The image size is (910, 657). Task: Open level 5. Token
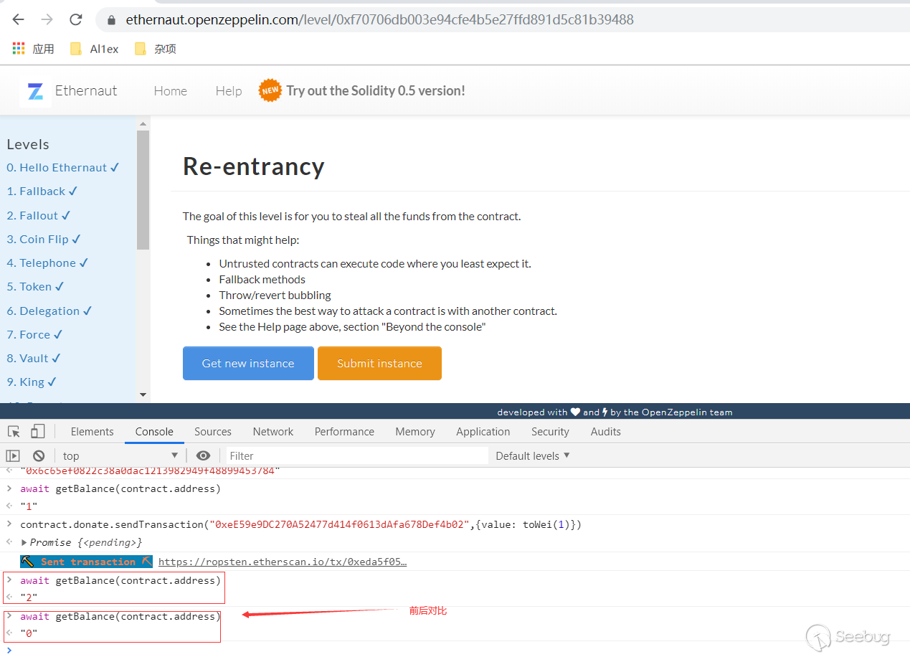tap(36, 286)
